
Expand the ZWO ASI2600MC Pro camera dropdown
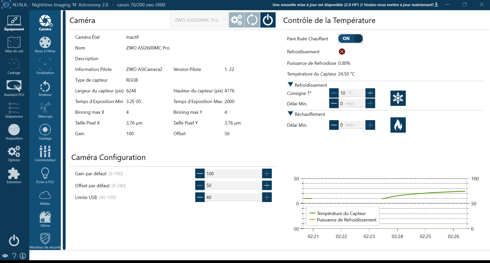(199, 20)
